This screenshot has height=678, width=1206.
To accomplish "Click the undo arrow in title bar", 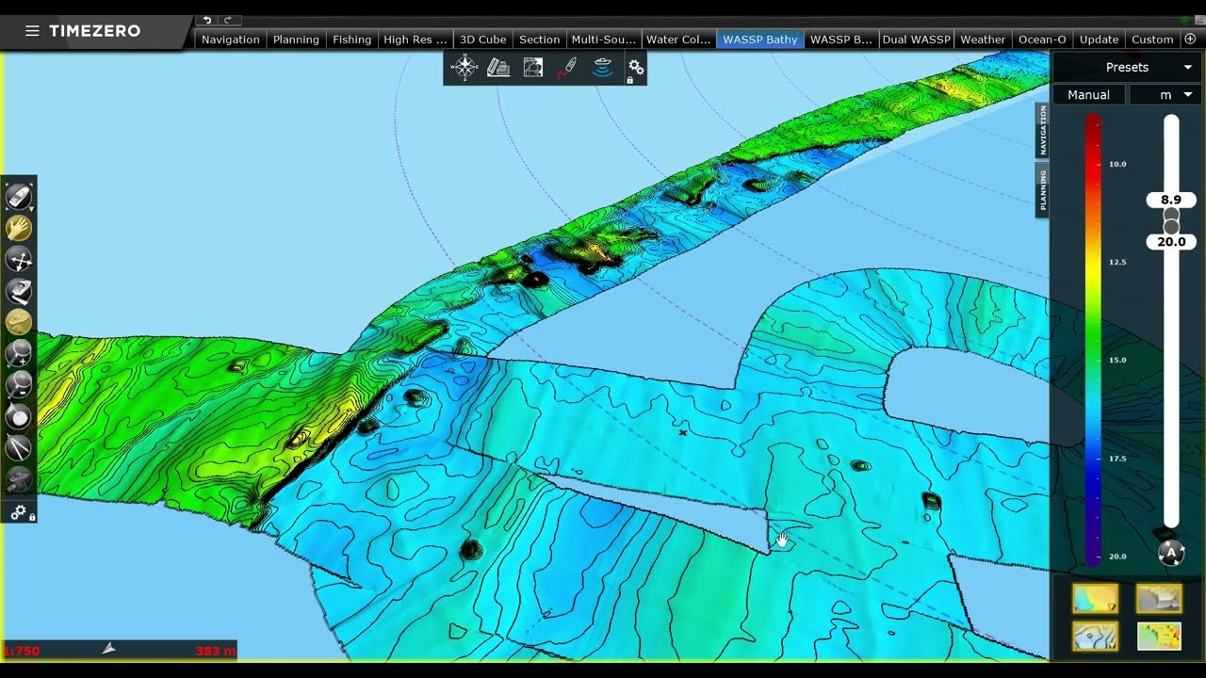I will (207, 20).
